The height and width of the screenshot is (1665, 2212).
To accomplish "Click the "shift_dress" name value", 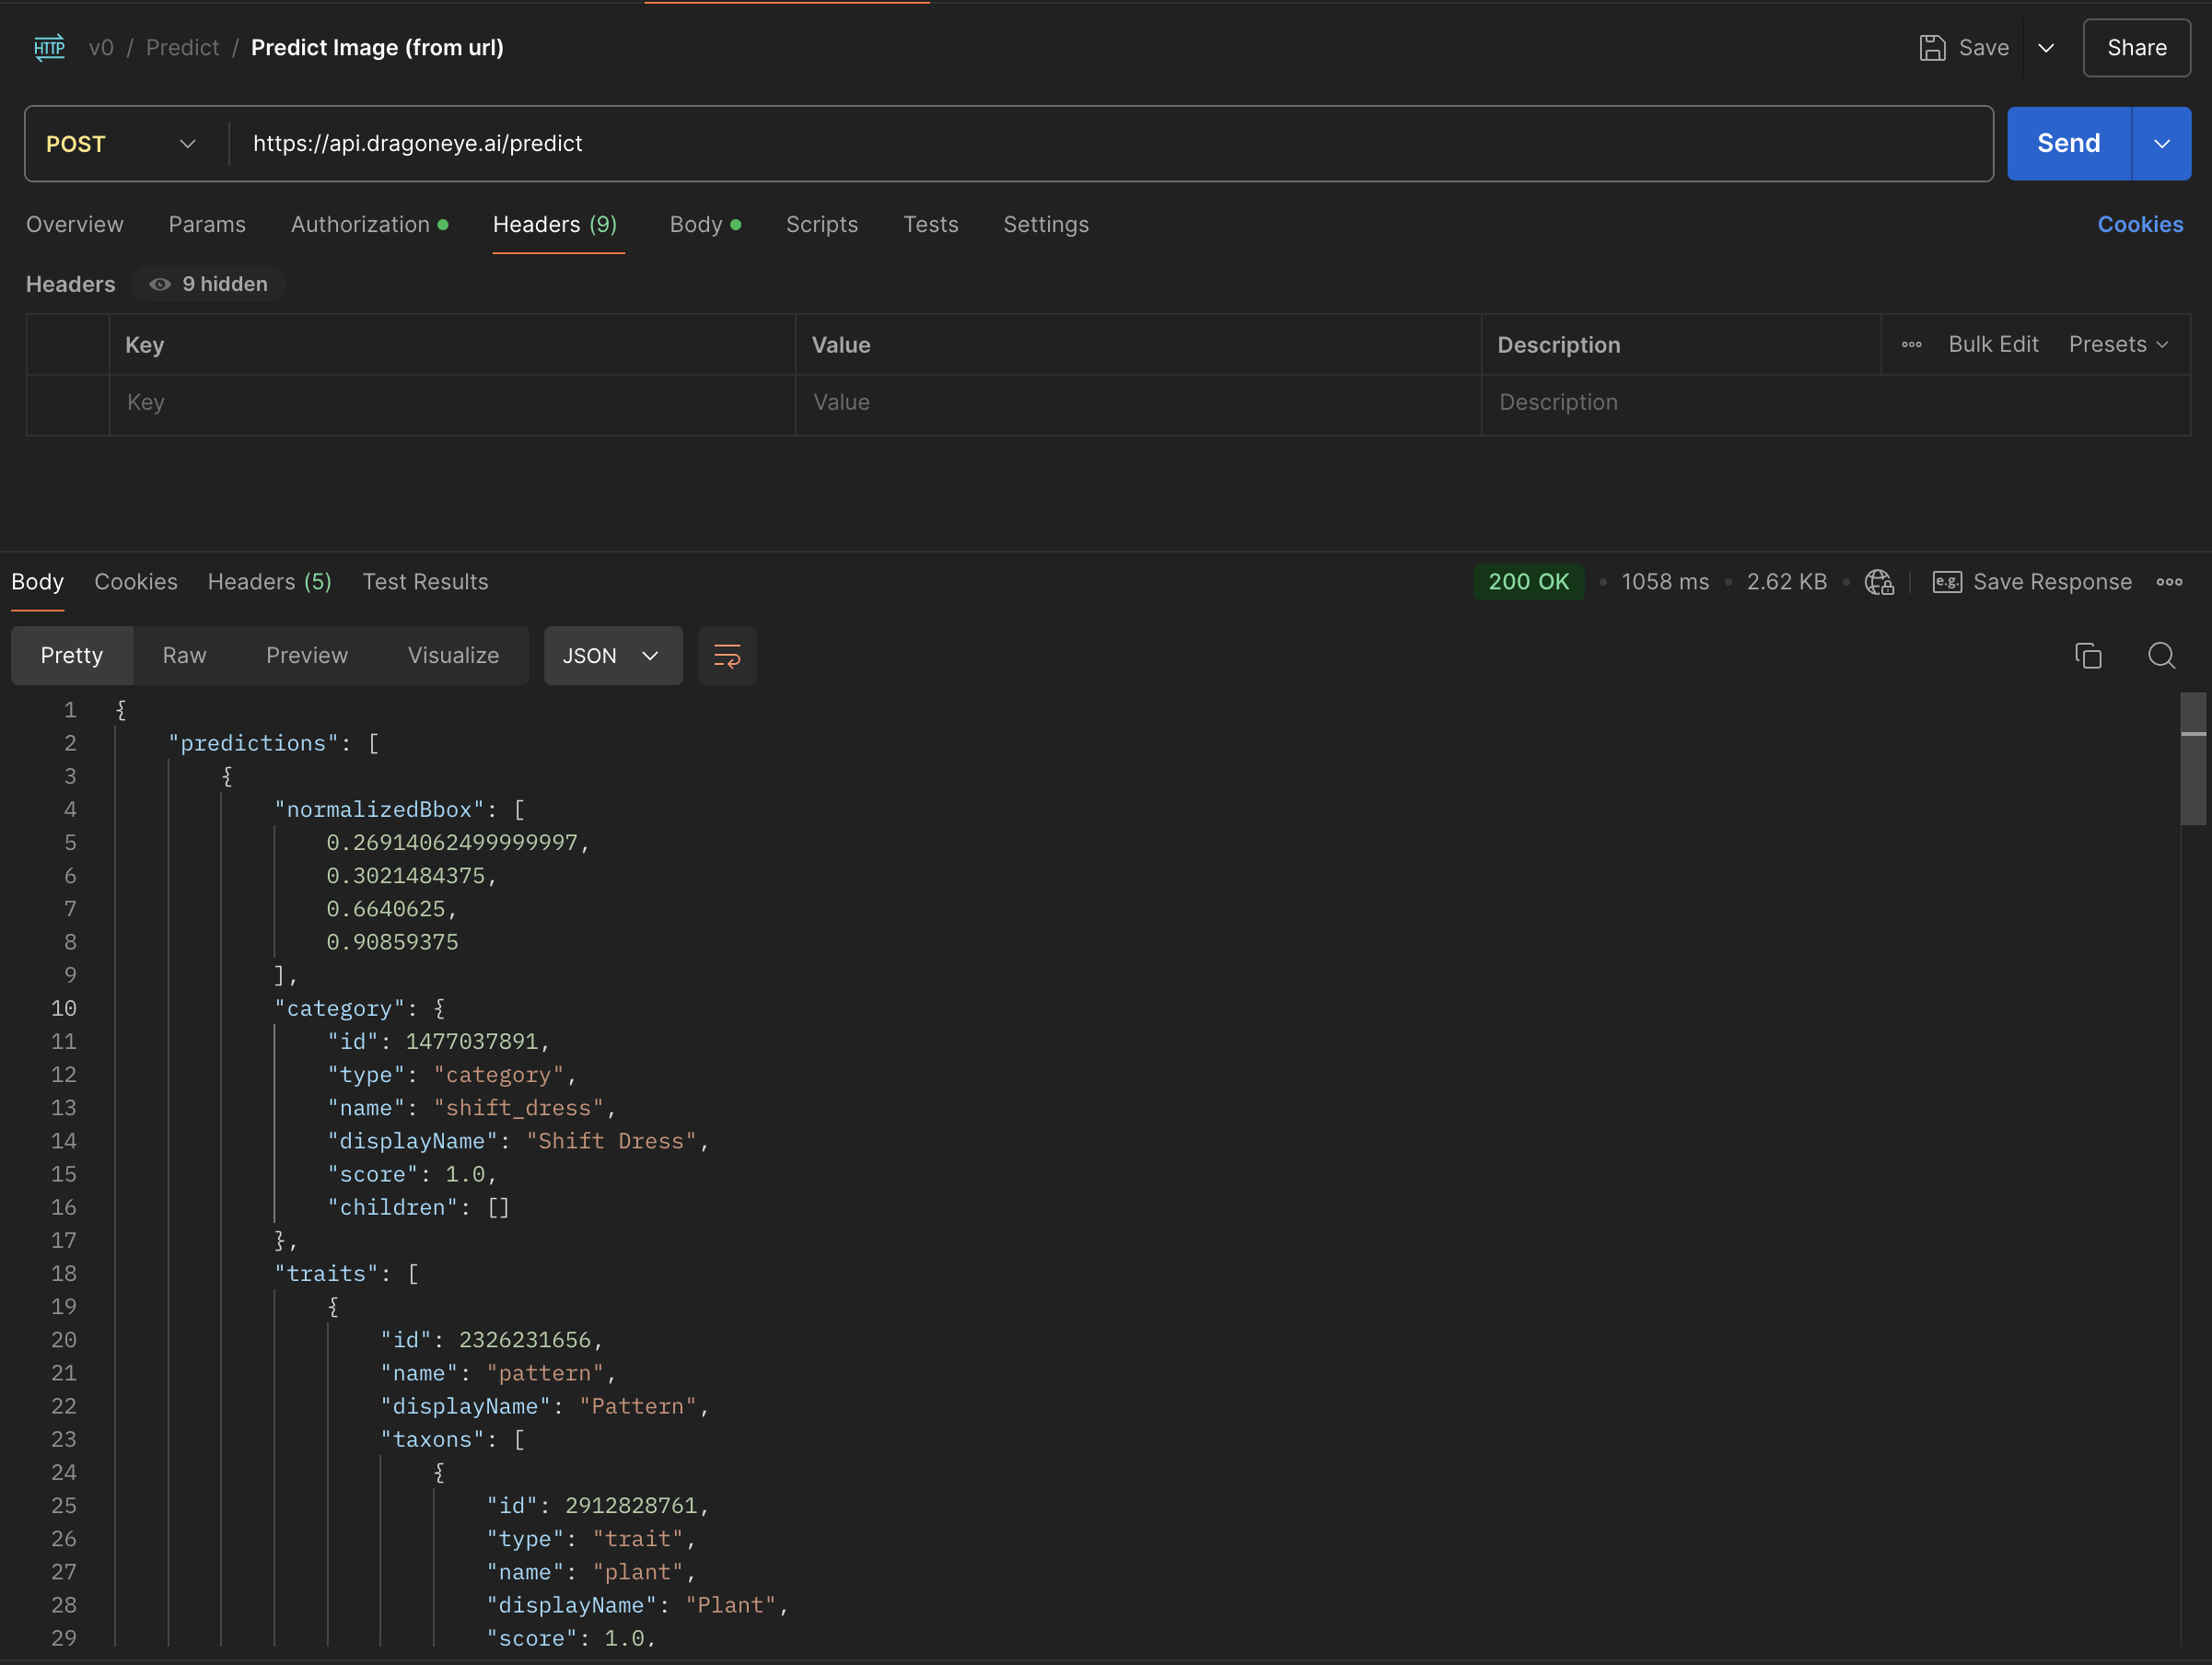I will click(x=518, y=1108).
